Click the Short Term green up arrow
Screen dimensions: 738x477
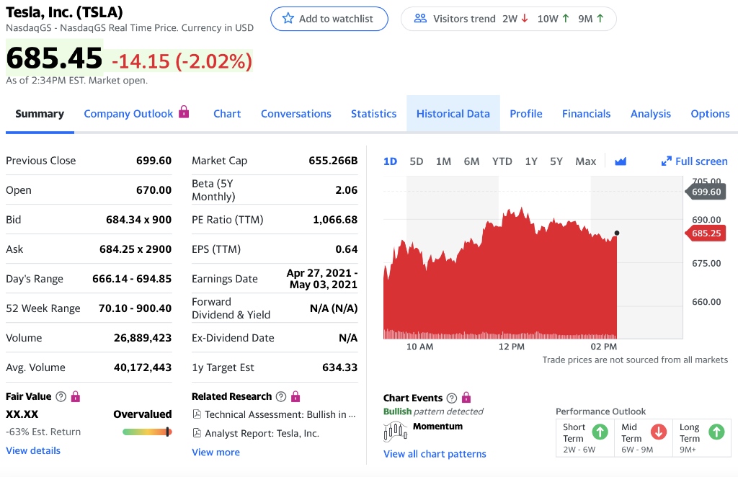(x=600, y=432)
